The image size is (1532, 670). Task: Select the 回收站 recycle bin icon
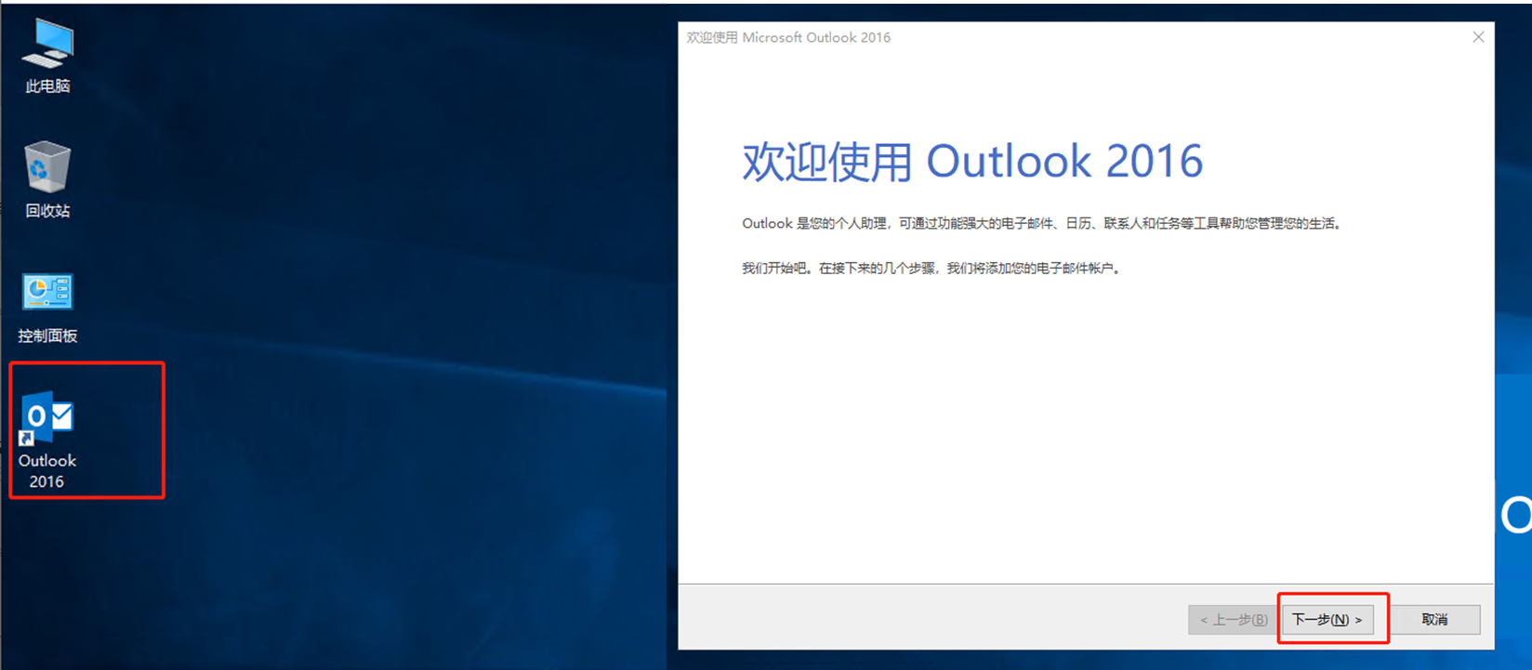[x=47, y=167]
